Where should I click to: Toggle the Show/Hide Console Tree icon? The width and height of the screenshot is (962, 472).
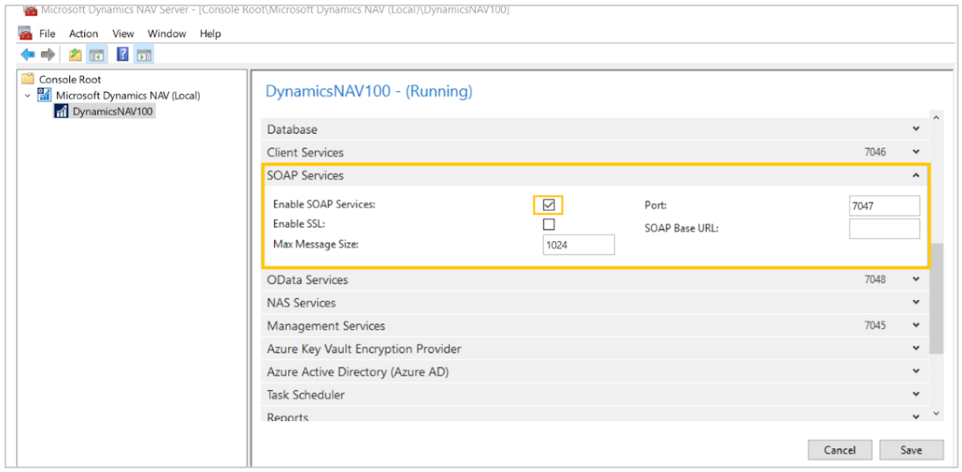(96, 54)
